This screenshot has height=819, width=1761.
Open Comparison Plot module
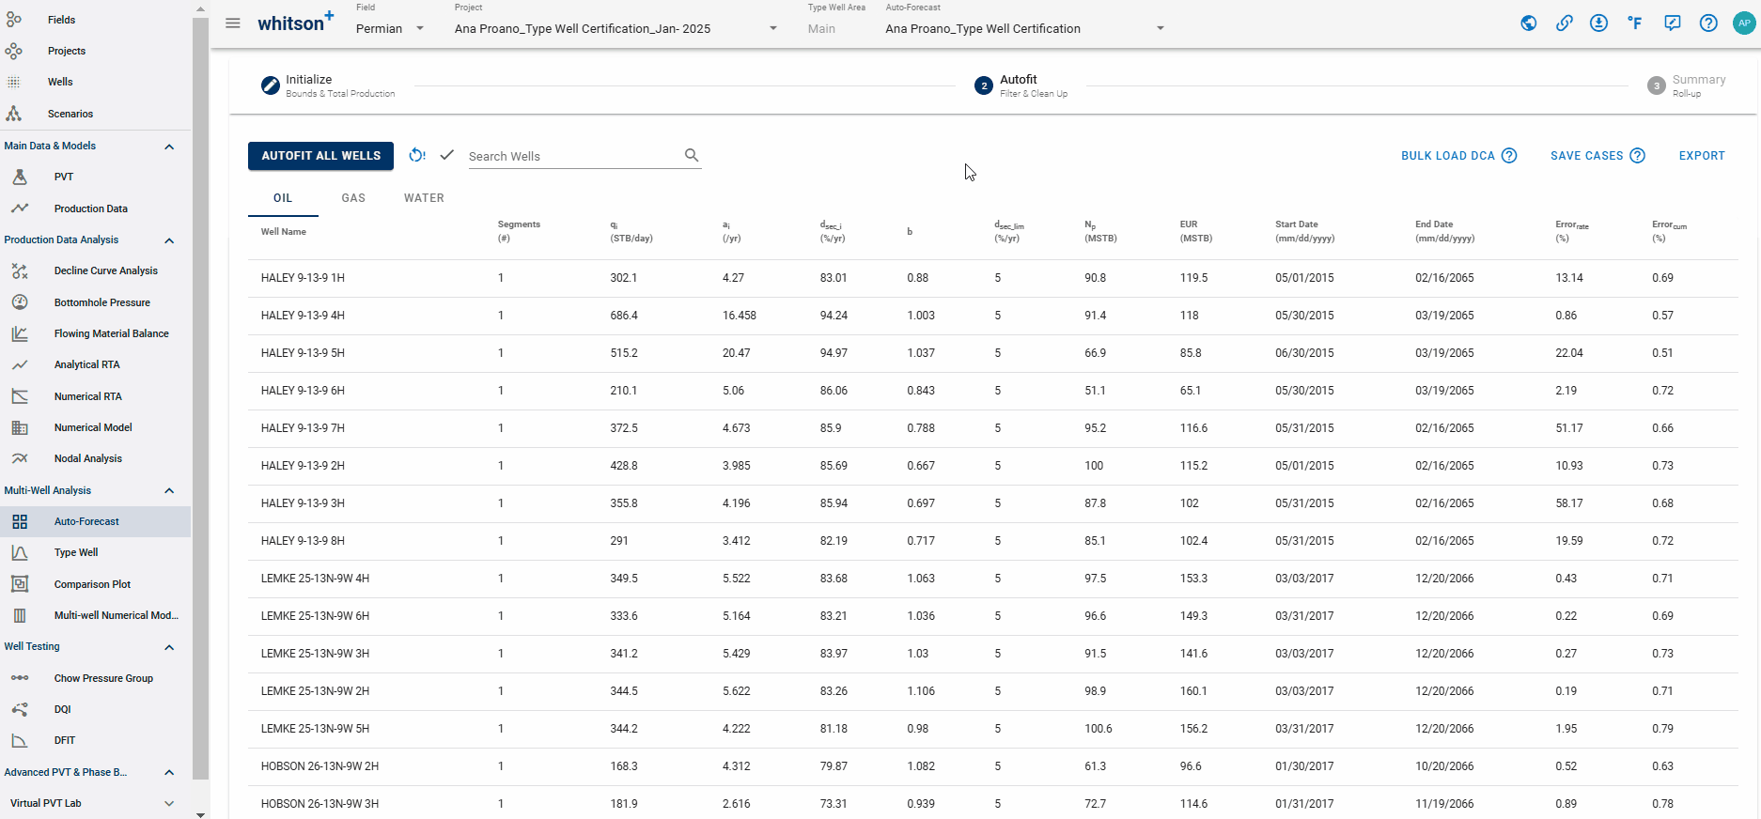(94, 584)
